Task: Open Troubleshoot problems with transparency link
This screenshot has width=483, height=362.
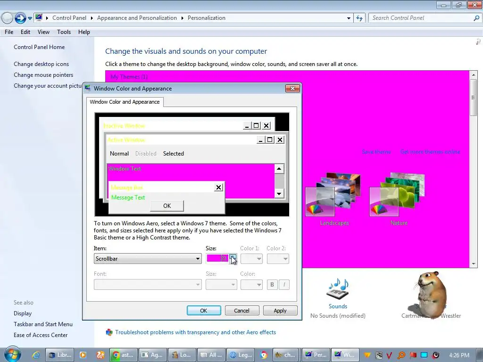Action: pos(195,332)
